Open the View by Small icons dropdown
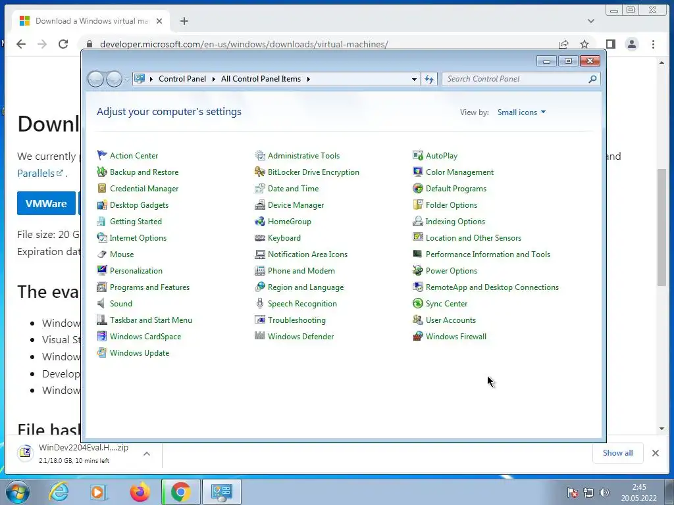This screenshot has width=674, height=505. coord(521,112)
